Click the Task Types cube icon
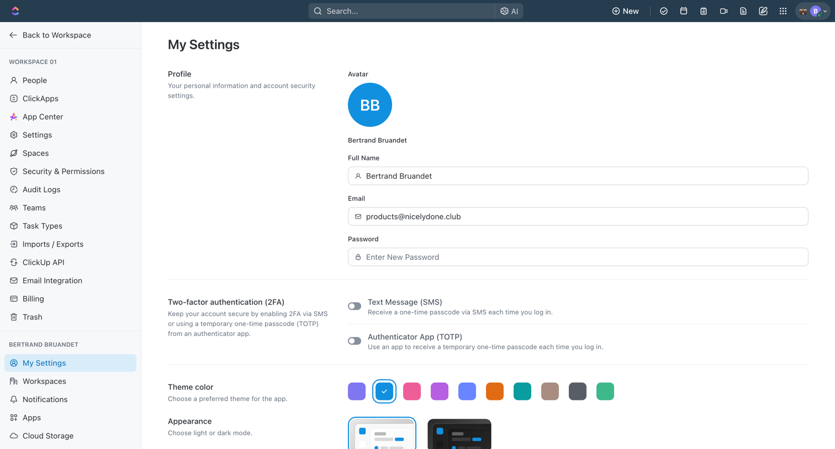The image size is (835, 449). coord(14,226)
